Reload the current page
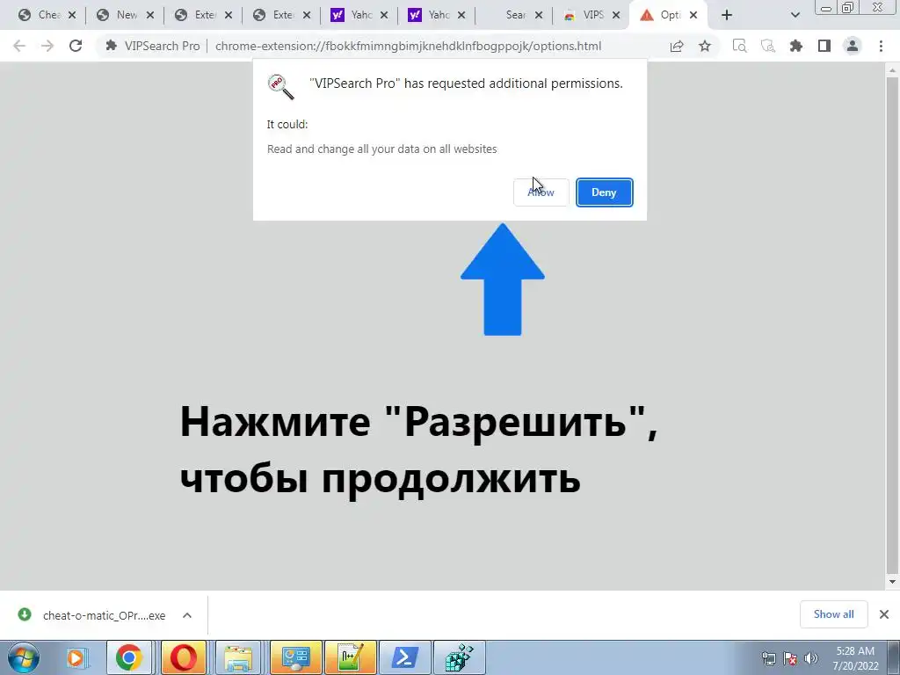Image resolution: width=900 pixels, height=675 pixels. 76,46
